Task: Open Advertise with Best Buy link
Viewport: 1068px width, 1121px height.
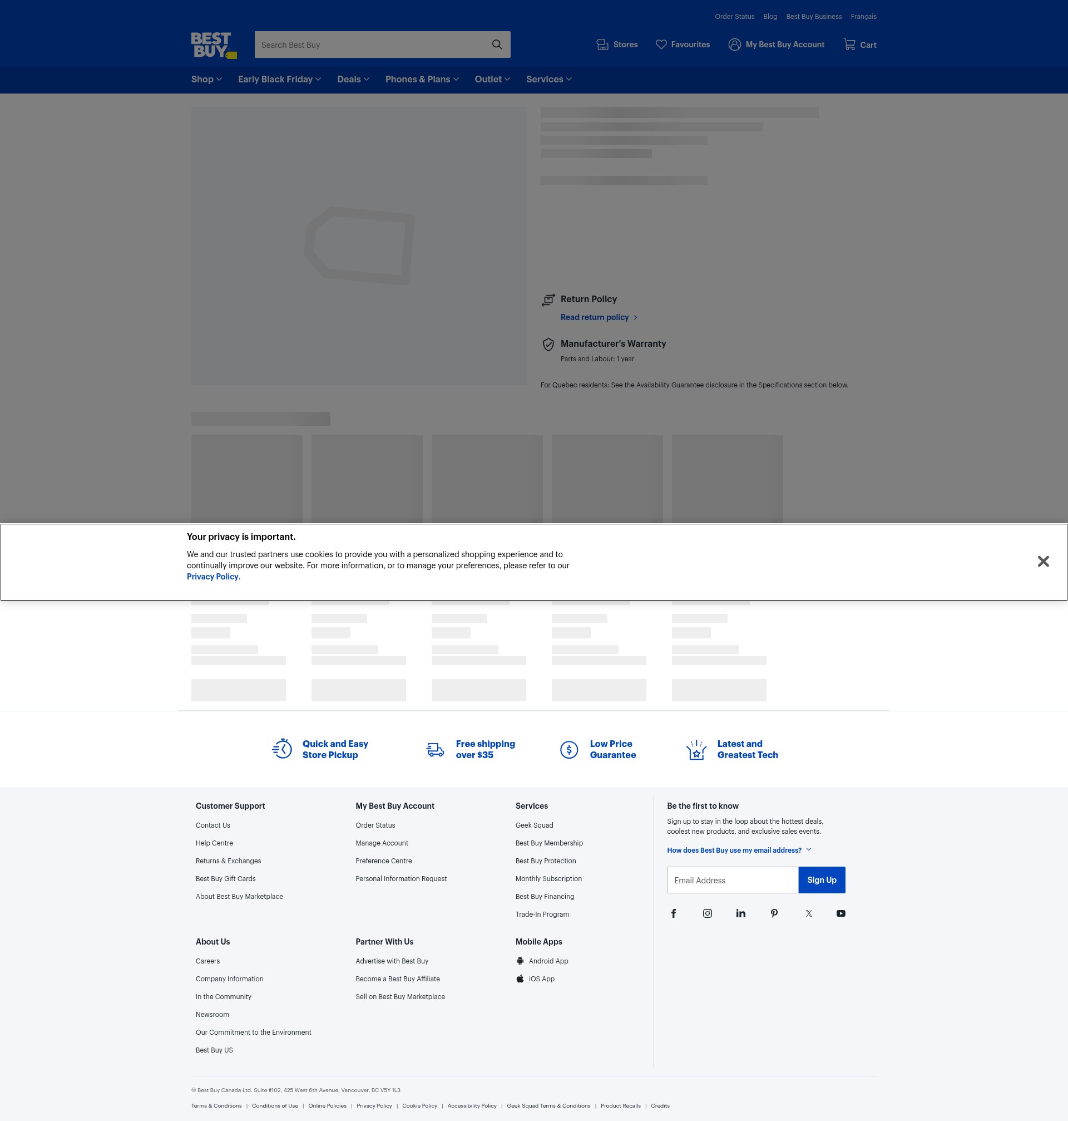Action: [392, 961]
